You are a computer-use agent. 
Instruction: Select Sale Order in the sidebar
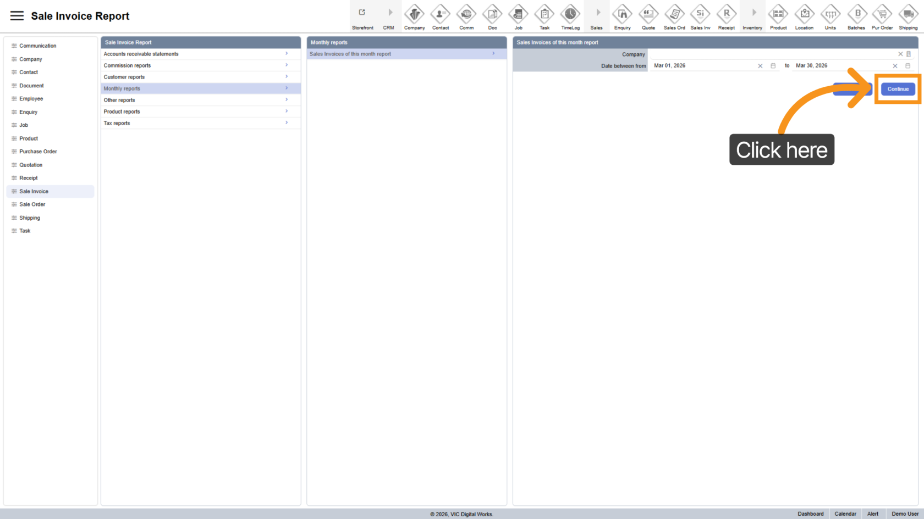(x=32, y=204)
